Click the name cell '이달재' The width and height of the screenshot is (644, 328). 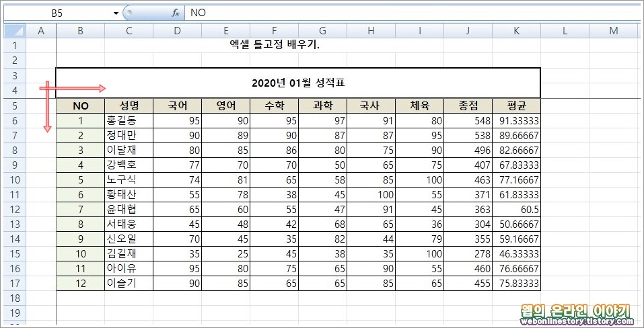[129, 151]
